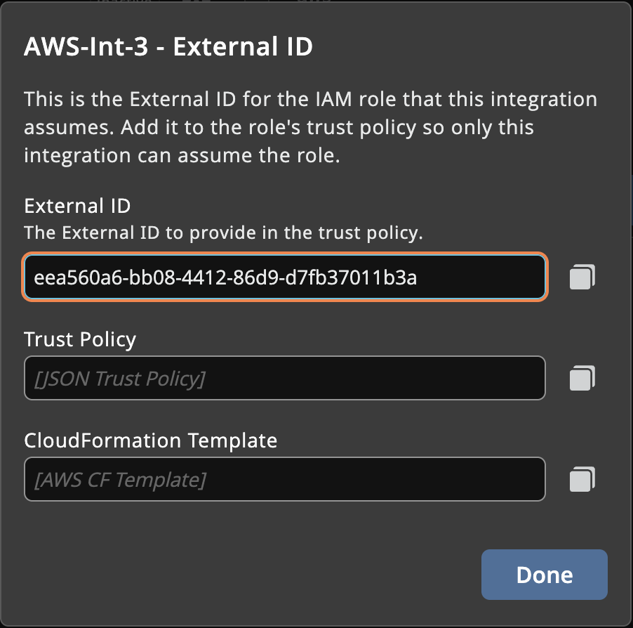
Task: Click the 'External ID' field label
Action: click(77, 206)
